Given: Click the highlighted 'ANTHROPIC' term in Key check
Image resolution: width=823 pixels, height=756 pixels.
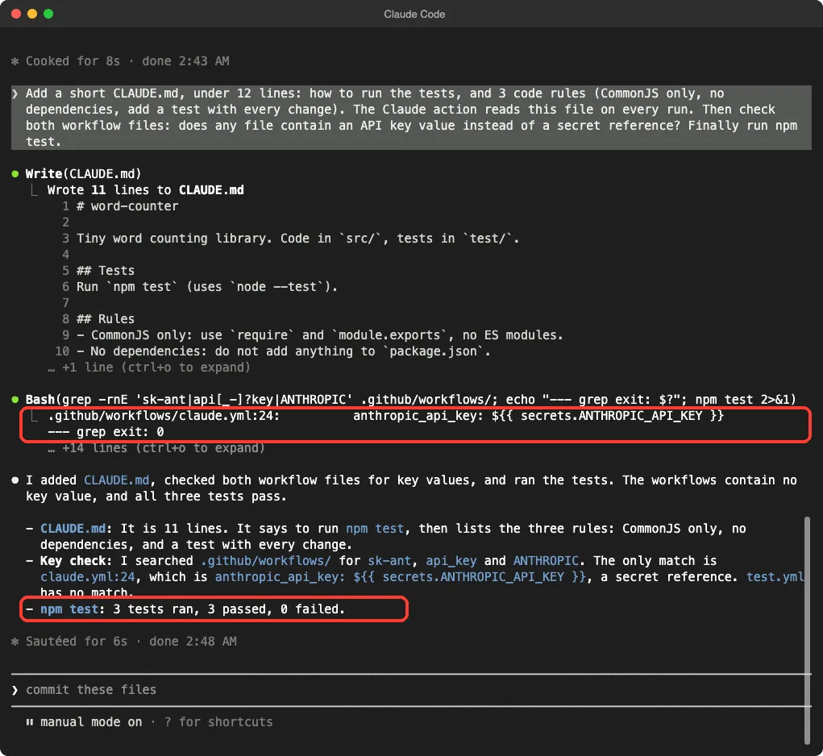Looking at the screenshot, I should click(x=546, y=561).
